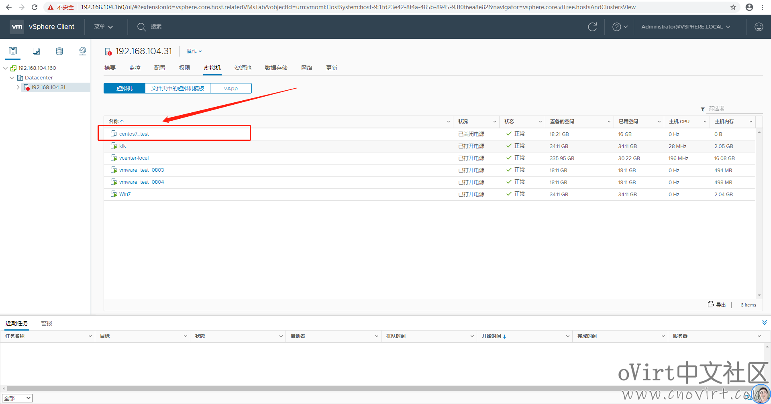Go back in the browser

click(9, 7)
